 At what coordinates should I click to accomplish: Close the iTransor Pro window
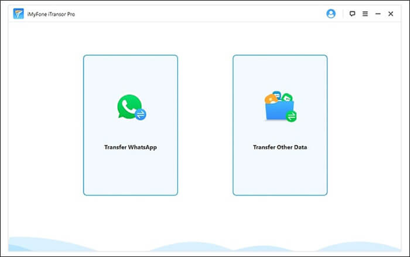391,14
